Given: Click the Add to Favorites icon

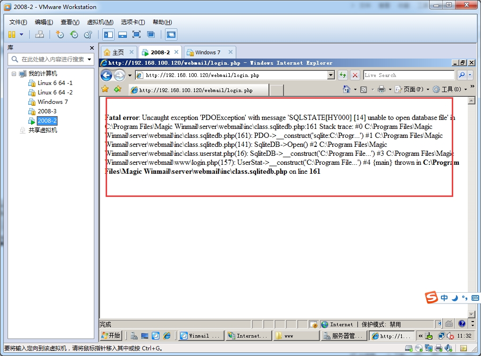Looking at the screenshot, I should click(x=117, y=89).
